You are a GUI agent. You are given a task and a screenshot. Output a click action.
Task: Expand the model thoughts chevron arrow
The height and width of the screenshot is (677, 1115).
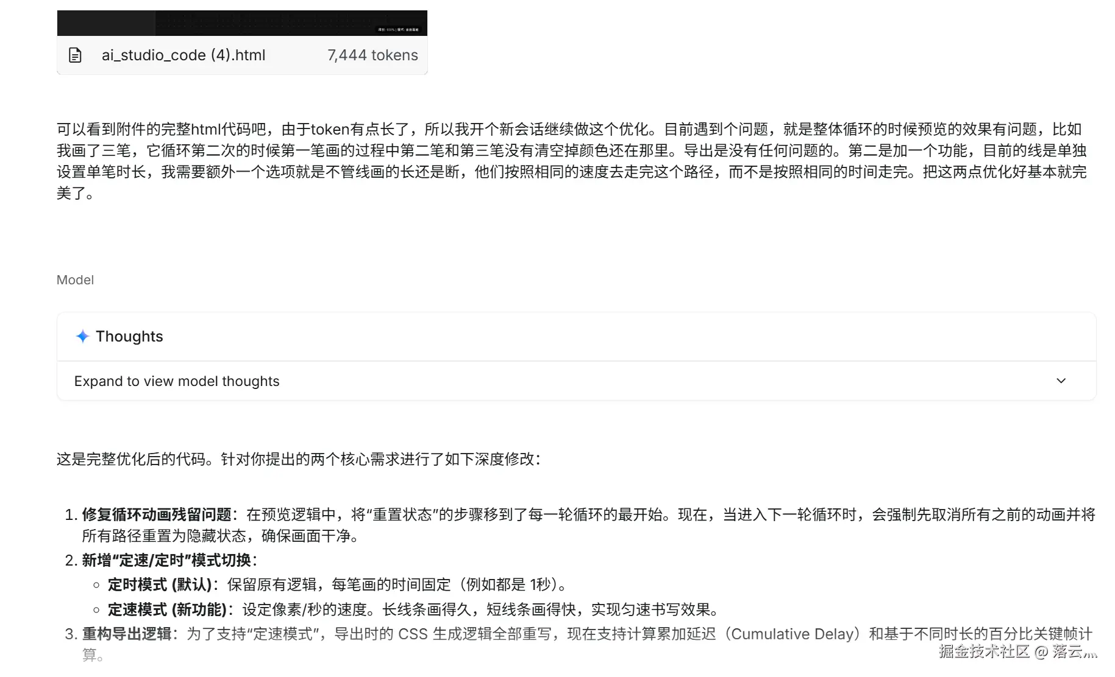[x=1061, y=381]
